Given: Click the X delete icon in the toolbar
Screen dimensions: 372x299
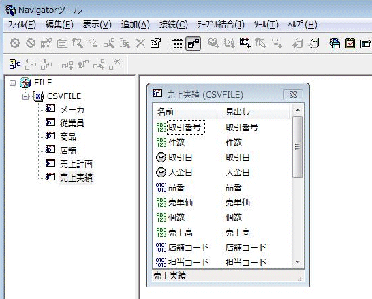Looking at the screenshot, I should click(x=140, y=44).
